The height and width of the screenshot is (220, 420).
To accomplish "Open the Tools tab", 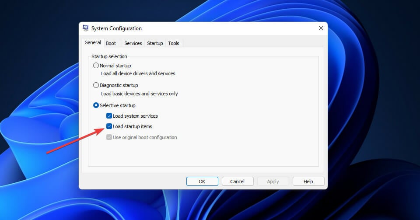I will (174, 43).
